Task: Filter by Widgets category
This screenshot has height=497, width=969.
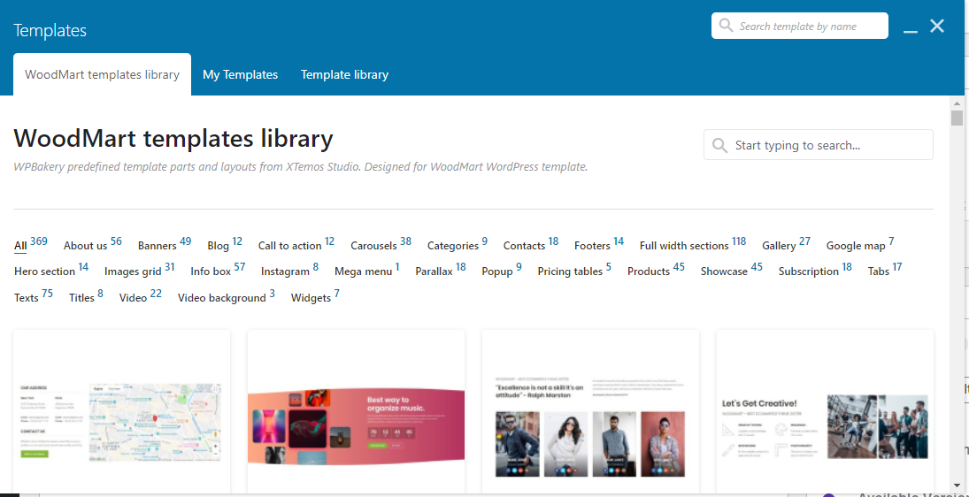Action: tap(315, 296)
